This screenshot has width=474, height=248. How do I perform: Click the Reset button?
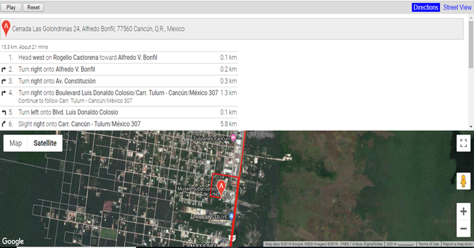tap(33, 7)
